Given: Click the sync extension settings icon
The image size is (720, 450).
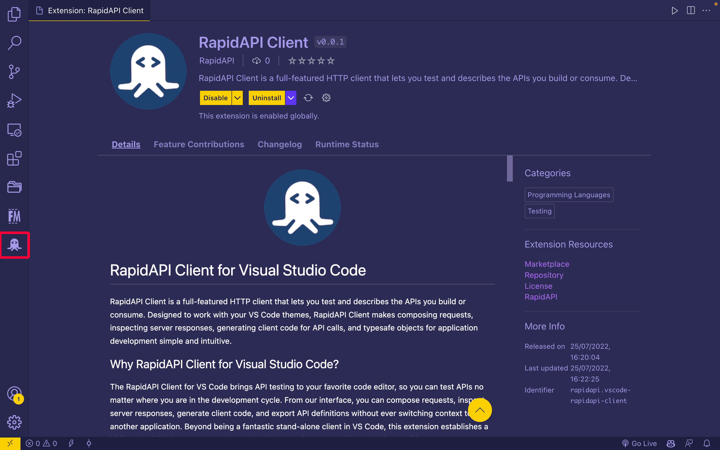Looking at the screenshot, I should coord(308,98).
